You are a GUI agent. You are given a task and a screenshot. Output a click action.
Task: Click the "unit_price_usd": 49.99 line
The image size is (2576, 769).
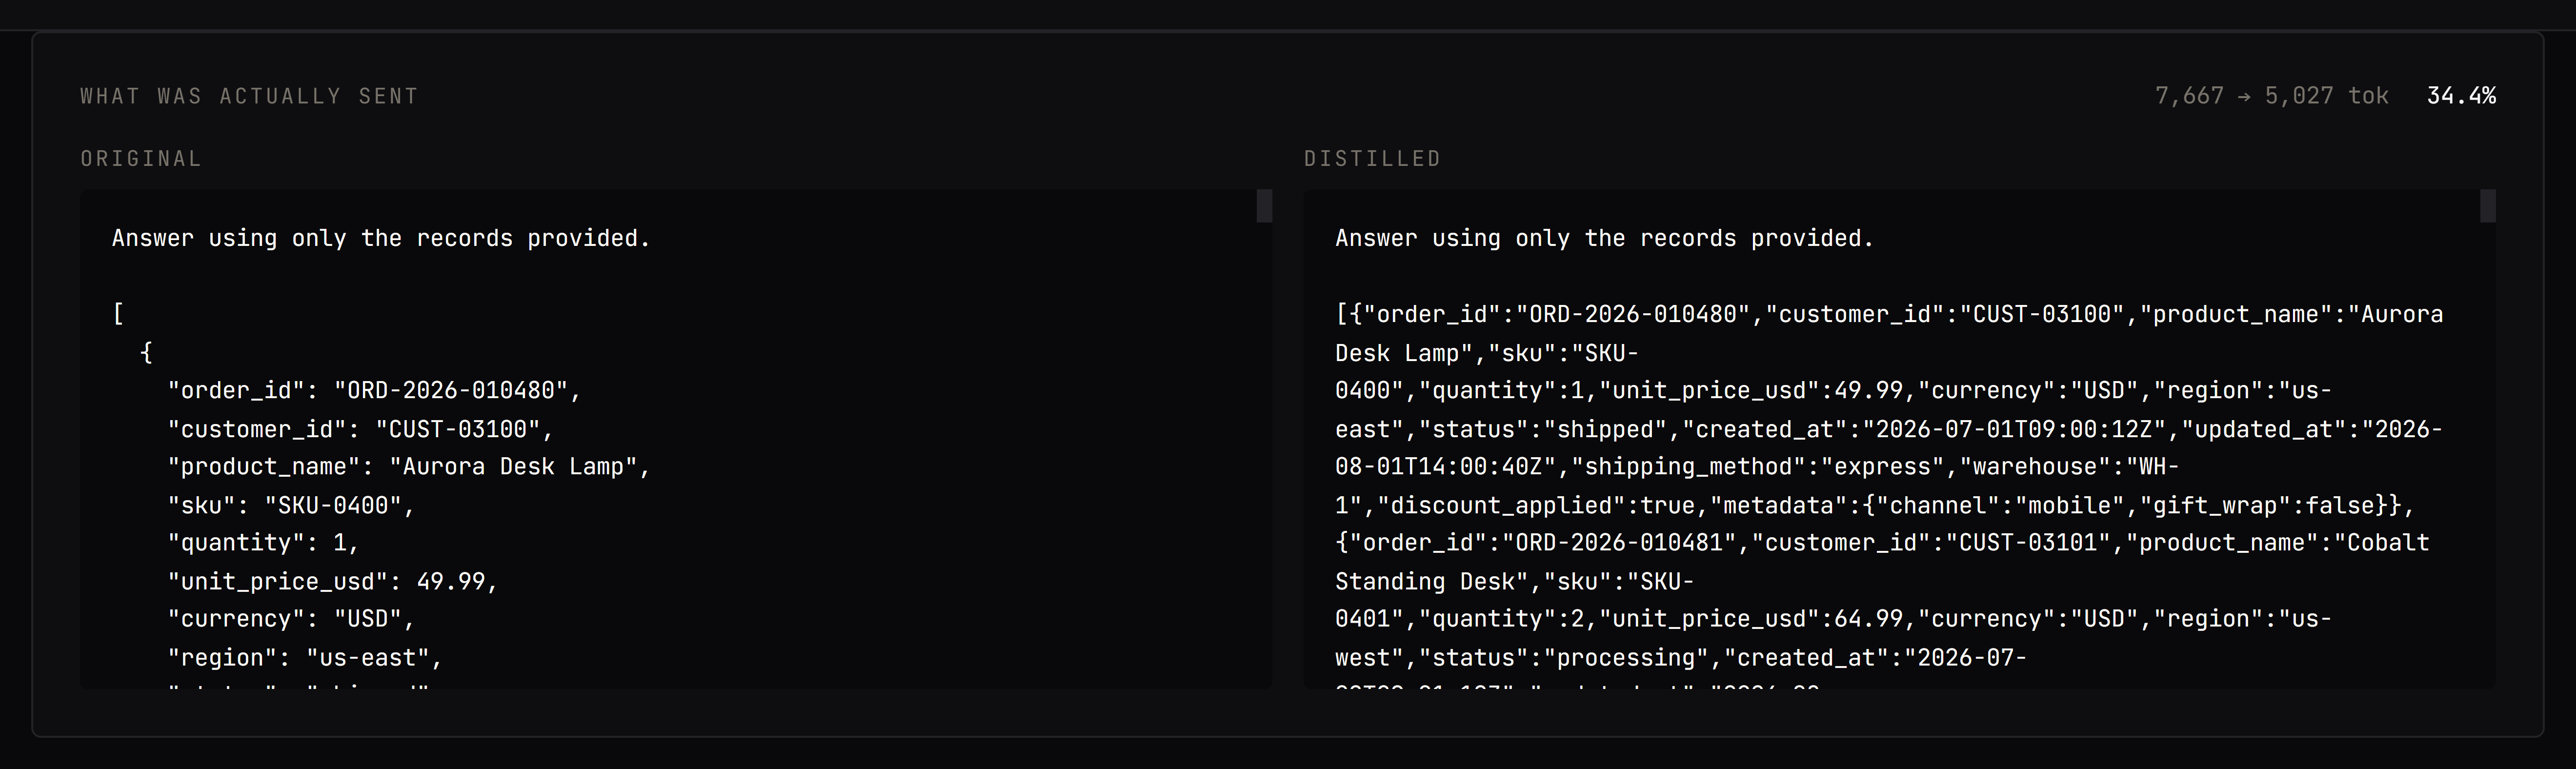tap(332, 581)
